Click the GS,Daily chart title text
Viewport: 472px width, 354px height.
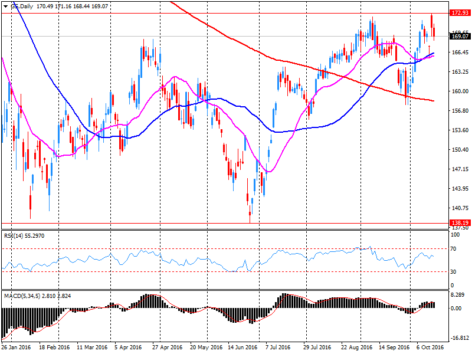[x=22, y=6]
